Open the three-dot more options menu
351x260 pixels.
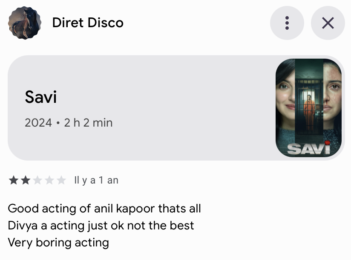287,23
